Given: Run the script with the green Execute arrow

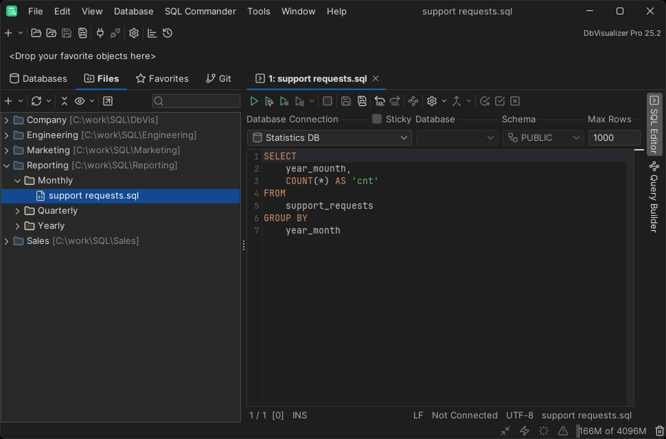Looking at the screenshot, I should point(254,101).
